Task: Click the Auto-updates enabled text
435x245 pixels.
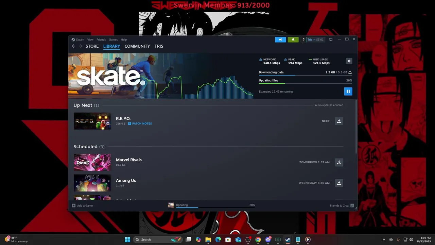Action: point(329,105)
